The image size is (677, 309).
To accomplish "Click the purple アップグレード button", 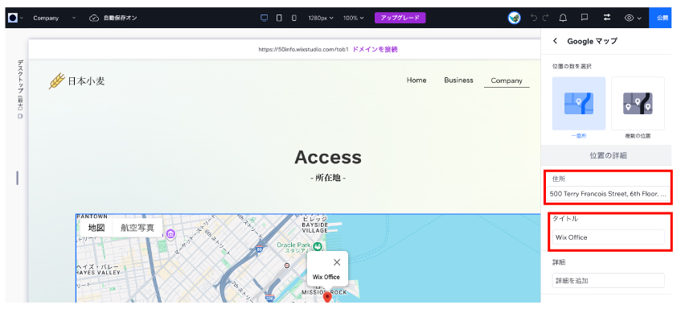I will (x=400, y=18).
